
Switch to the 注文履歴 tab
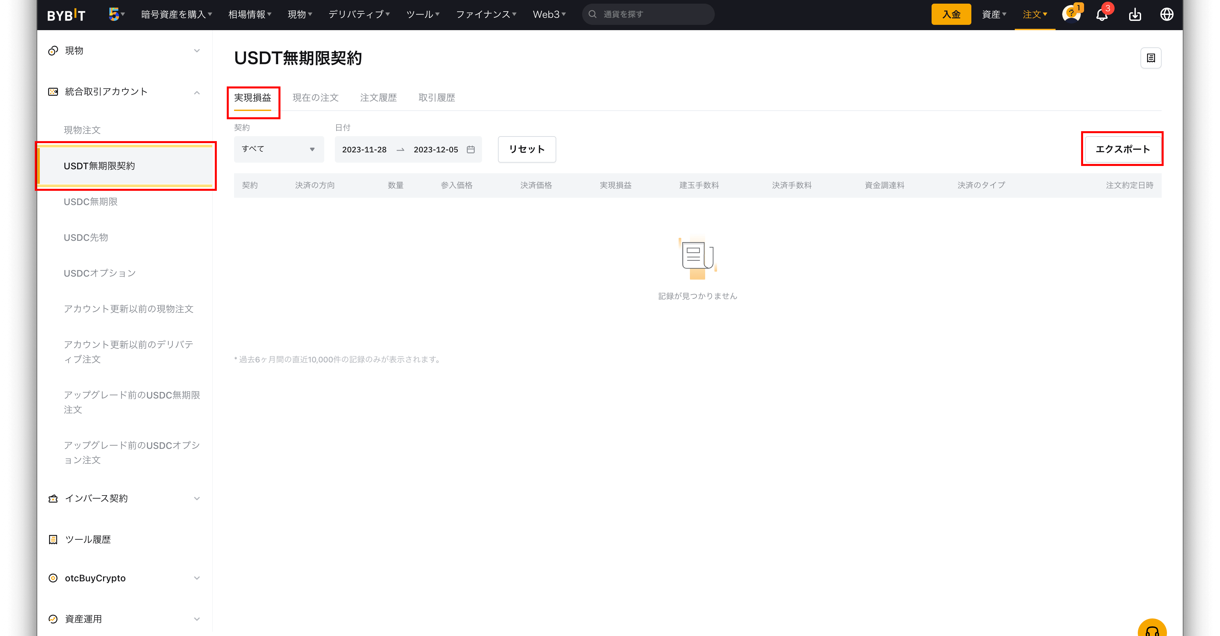click(x=378, y=98)
